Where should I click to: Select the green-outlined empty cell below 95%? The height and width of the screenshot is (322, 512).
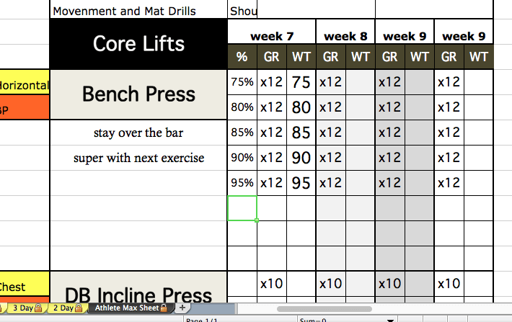pos(242,208)
